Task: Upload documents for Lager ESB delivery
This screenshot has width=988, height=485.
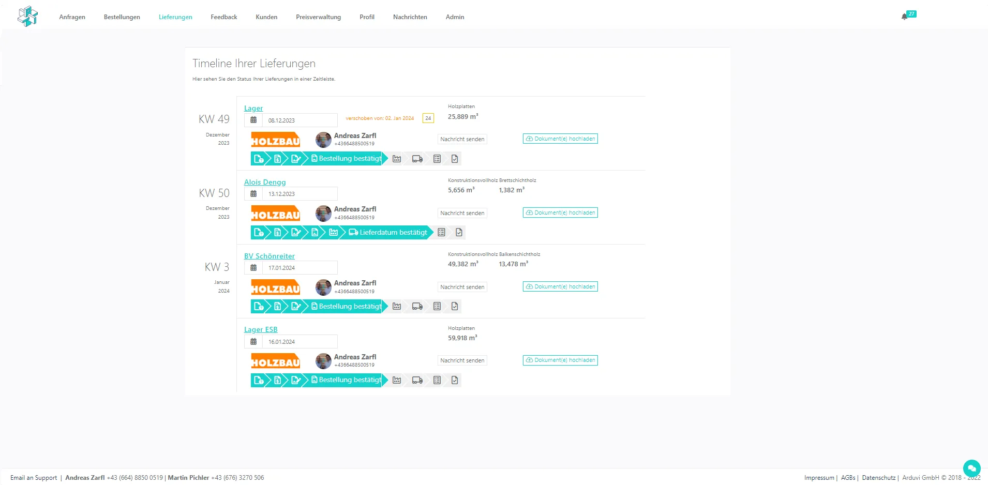Action: coord(560,360)
